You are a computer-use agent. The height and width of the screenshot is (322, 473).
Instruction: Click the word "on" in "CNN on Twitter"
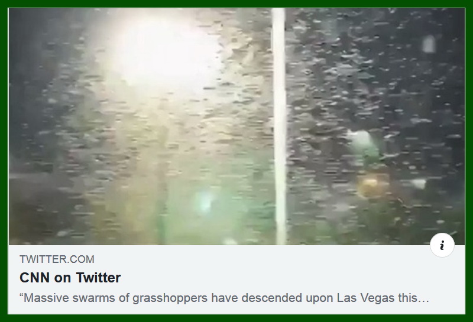pyautogui.click(x=63, y=278)
